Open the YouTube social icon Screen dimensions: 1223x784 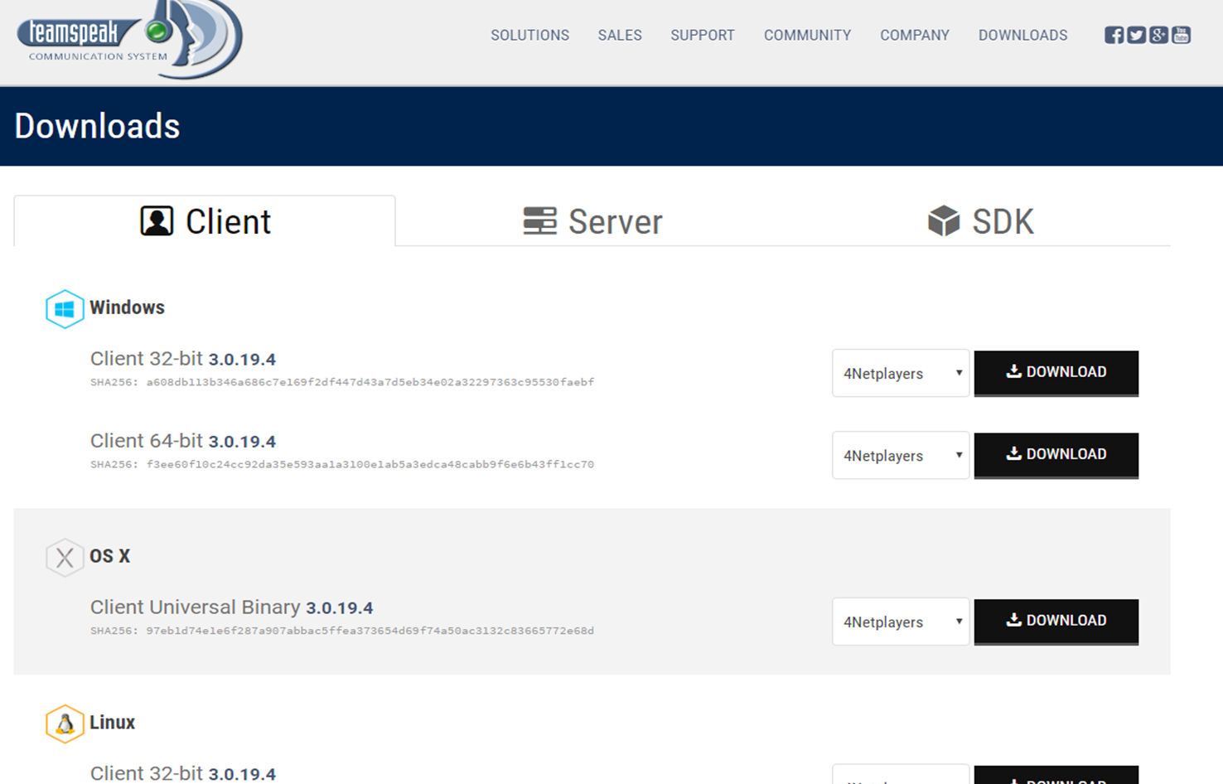click(x=1181, y=35)
